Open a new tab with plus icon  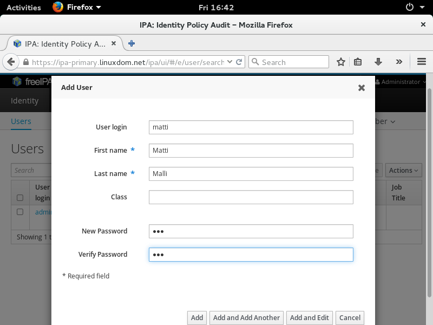click(x=132, y=43)
